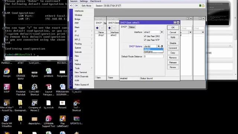Image resolution: width=238 pixels, height=134 pixels.
Task: Select the PT Goenaprad folder icon
Action: pos(20,103)
